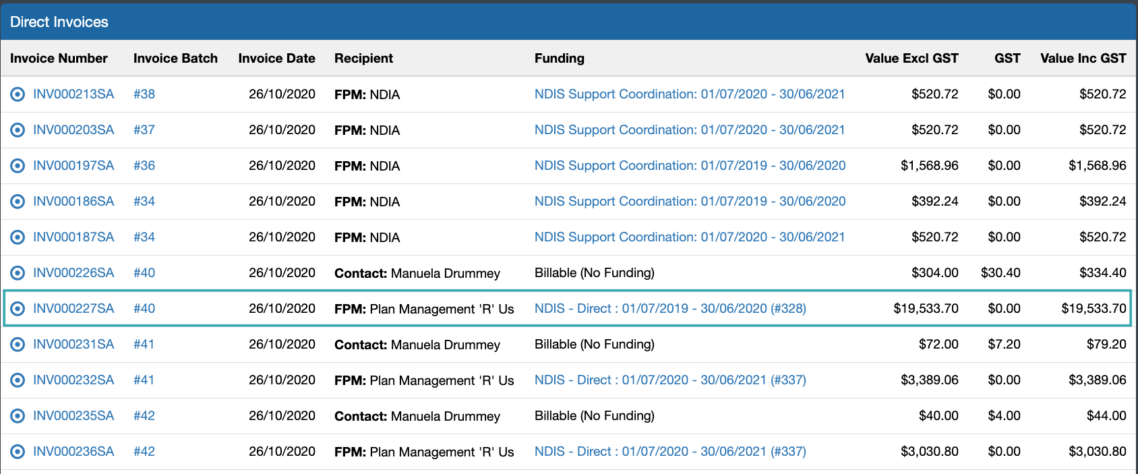Viewport: 1138px width, 474px height.
Task: Select the radio indicator for INV000187SA
Action: tap(18, 237)
